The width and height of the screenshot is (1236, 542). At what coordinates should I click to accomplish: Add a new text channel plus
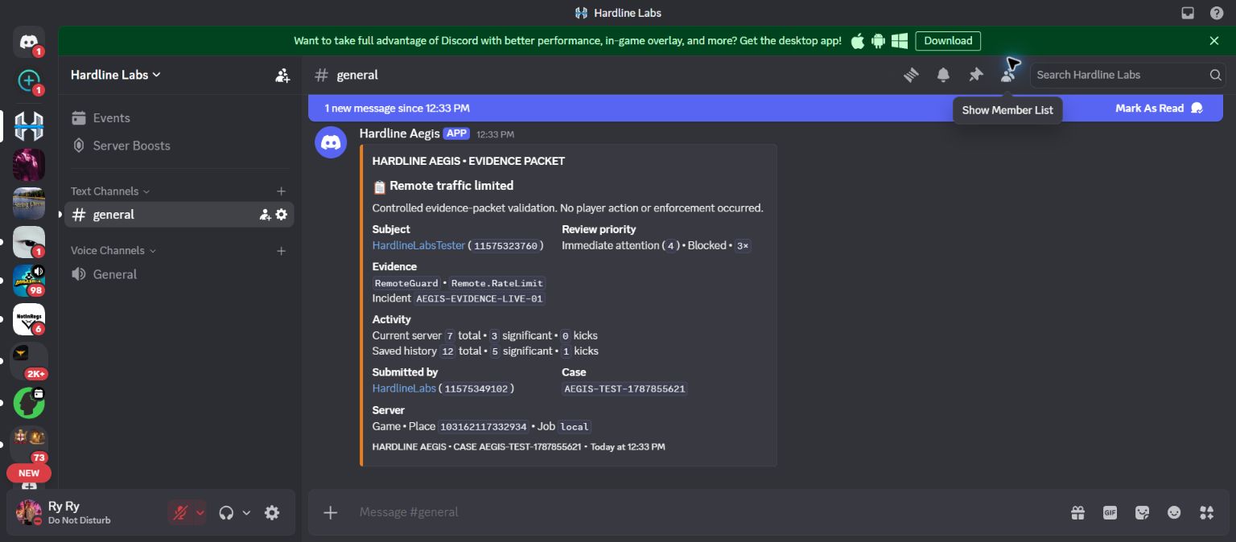[x=281, y=191]
